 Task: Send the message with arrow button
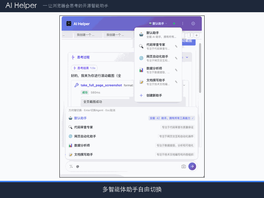coord(192,166)
